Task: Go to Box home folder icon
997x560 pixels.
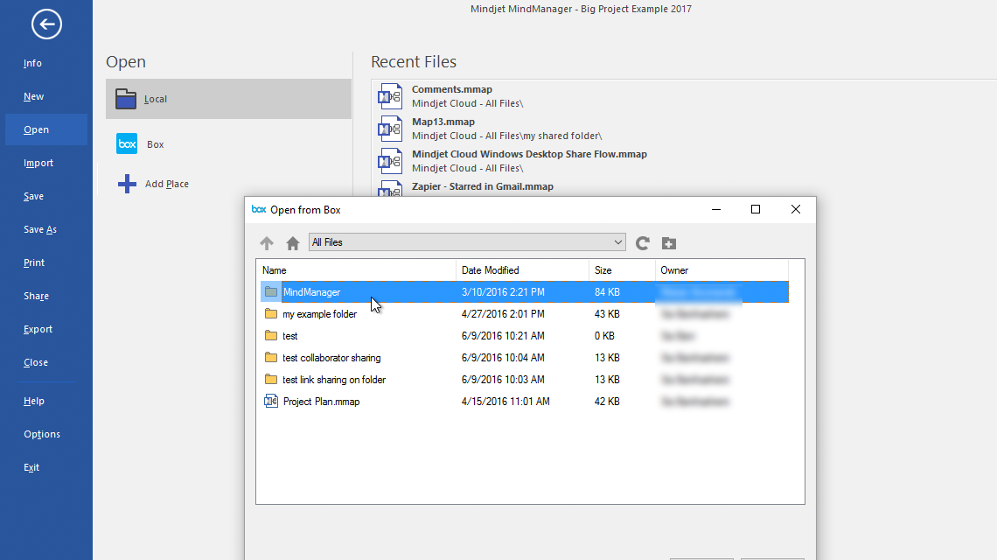Action: 293,243
